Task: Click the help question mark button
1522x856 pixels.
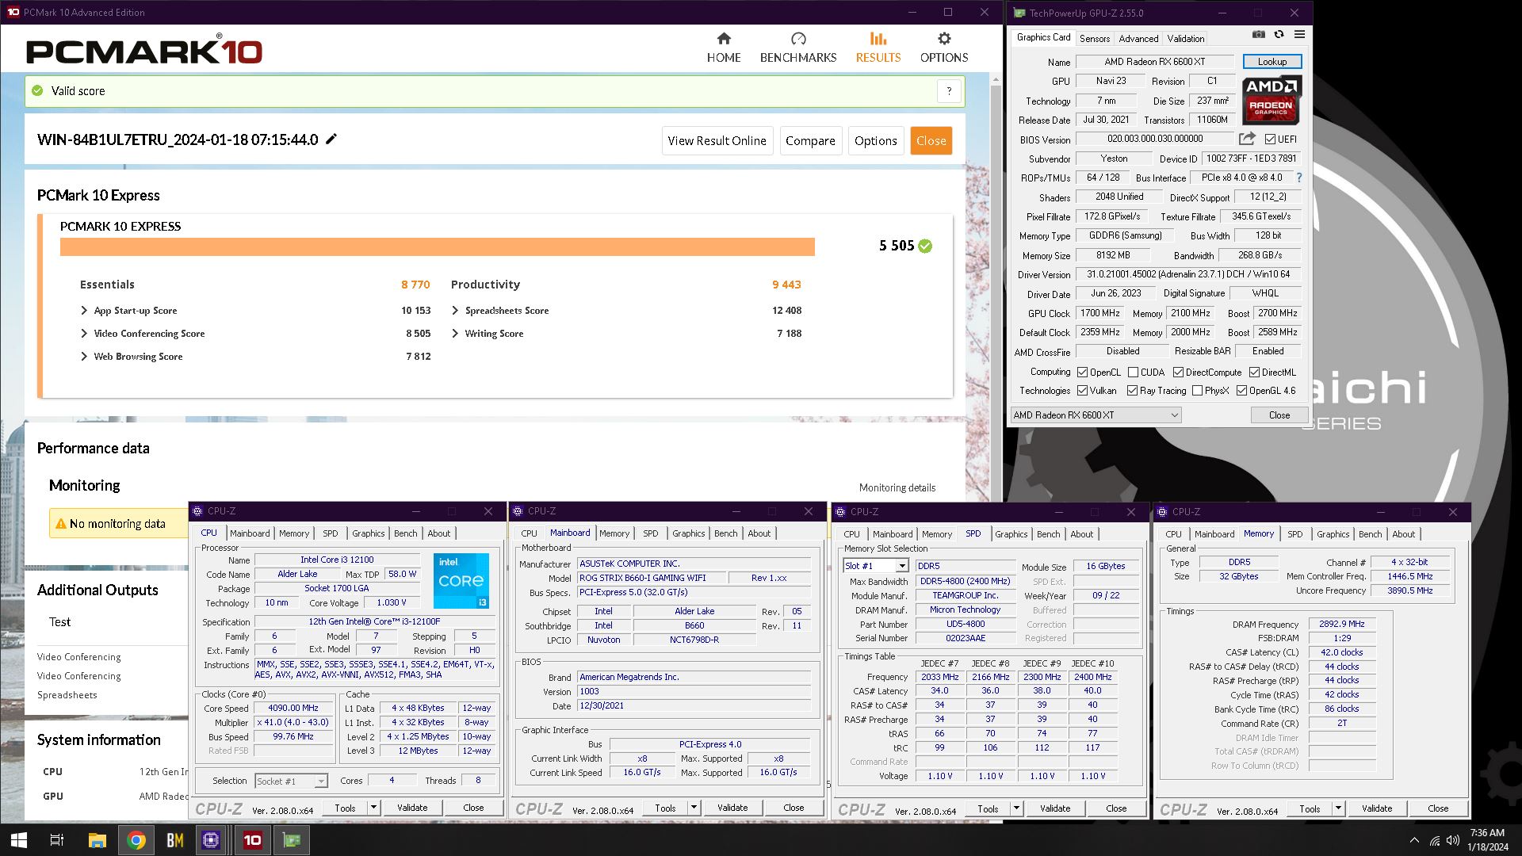Action: click(949, 91)
